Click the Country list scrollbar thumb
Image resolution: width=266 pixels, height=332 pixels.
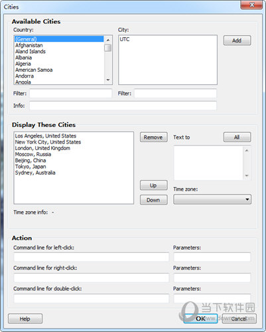[108, 48]
